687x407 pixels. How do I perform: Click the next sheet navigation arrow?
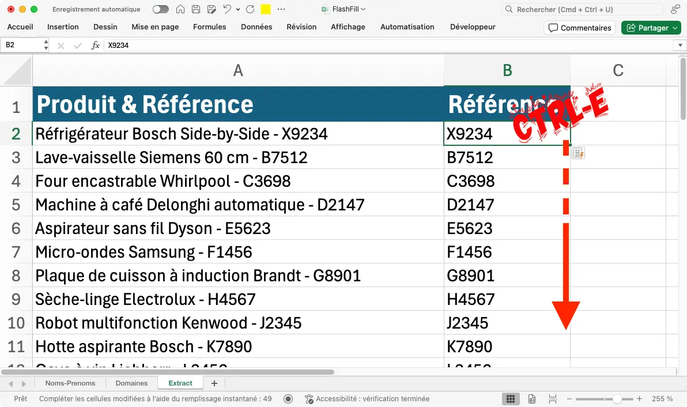[x=24, y=384]
